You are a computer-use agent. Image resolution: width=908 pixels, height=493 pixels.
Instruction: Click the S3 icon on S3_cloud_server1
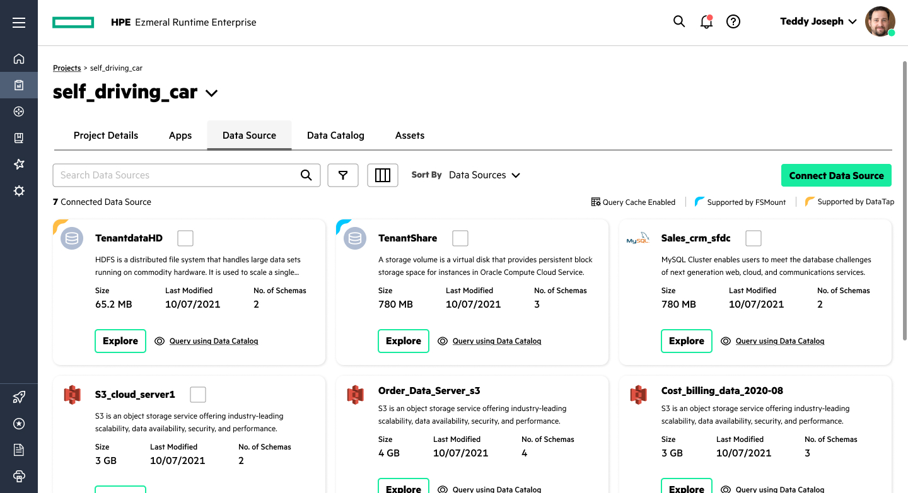[x=72, y=395]
